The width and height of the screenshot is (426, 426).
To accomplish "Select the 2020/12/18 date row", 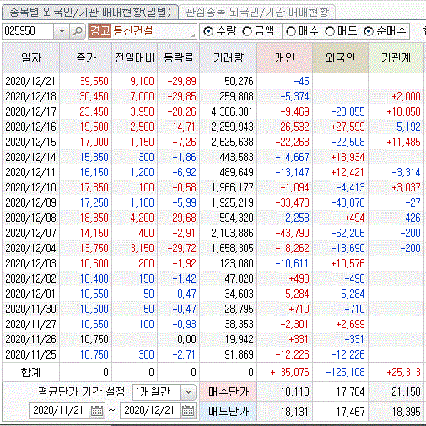I will (x=213, y=96).
